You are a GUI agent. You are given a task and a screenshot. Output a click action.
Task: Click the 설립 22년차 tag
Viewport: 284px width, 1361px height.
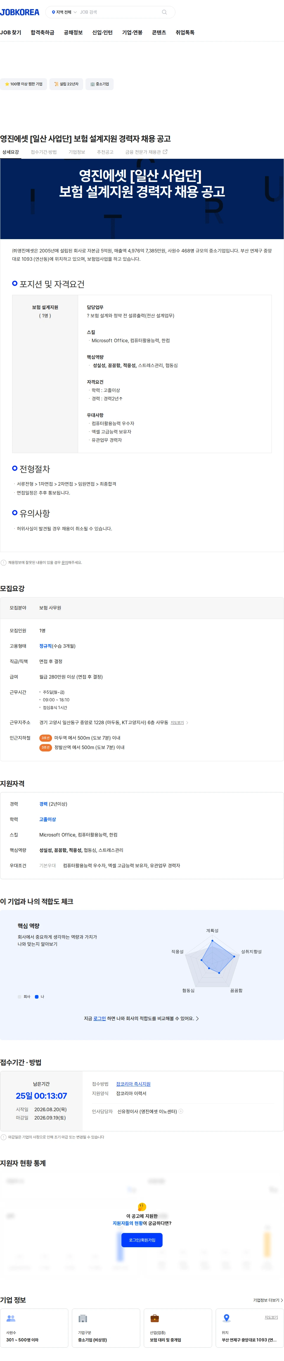coord(66,84)
